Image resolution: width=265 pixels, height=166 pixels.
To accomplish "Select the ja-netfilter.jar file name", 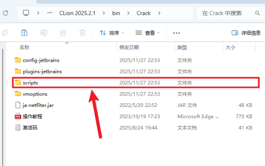I will point(38,105).
